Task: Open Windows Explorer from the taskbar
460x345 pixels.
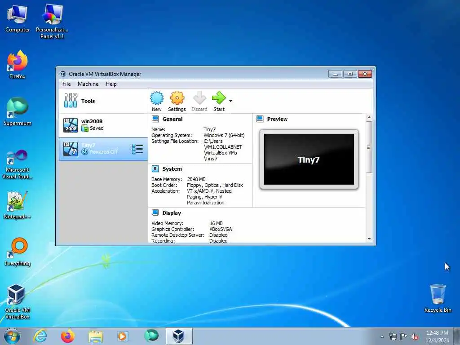Action: (x=96, y=336)
